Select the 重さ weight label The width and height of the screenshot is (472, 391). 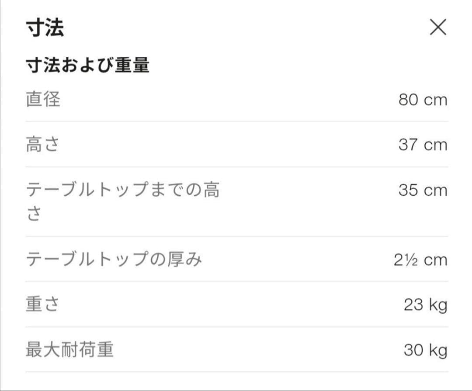coord(42,304)
